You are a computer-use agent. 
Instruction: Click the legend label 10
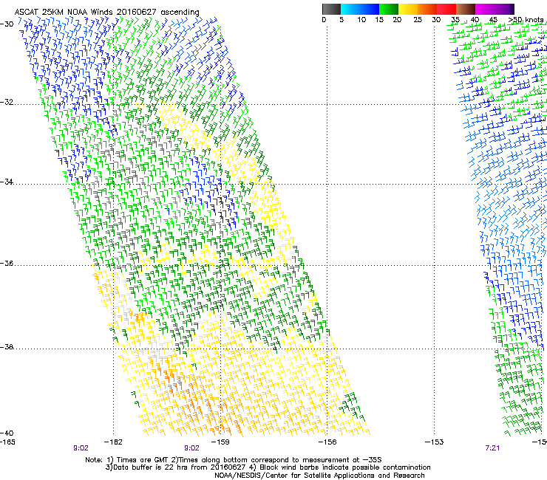(x=361, y=20)
